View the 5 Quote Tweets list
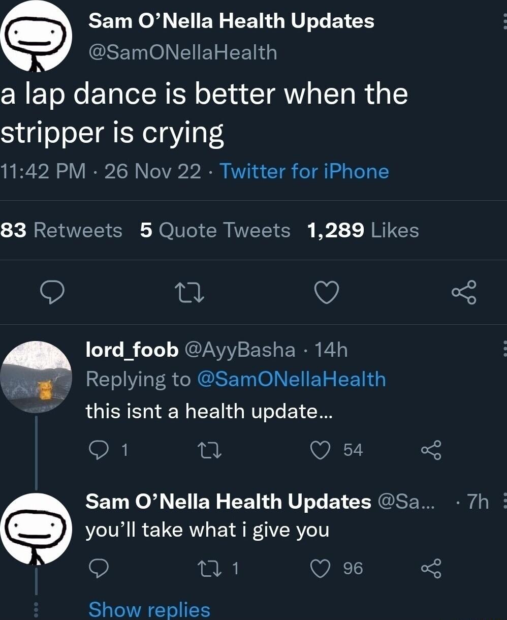The image size is (507, 620). (215, 230)
